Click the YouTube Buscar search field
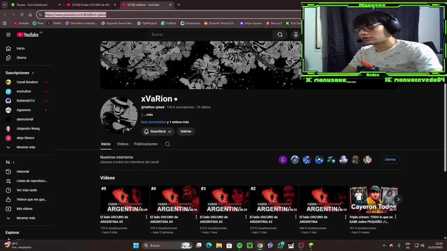Viewport: 447px width, 251px height. point(210,35)
